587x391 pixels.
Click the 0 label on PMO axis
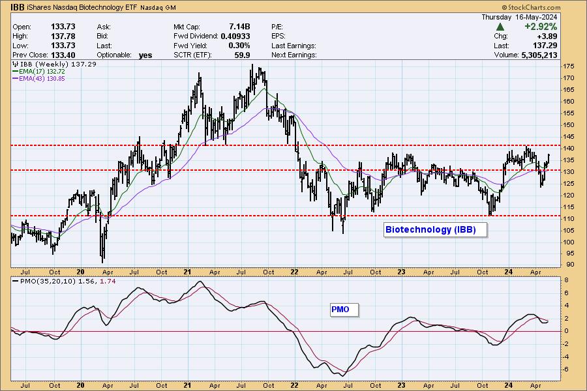coord(566,331)
